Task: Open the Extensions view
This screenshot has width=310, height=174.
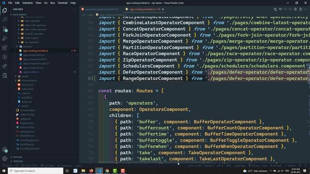Action: 4,47
